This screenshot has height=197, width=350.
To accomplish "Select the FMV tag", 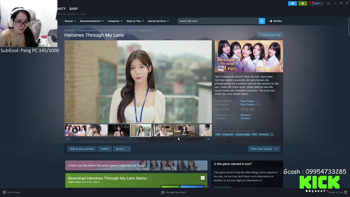I will (218, 134).
